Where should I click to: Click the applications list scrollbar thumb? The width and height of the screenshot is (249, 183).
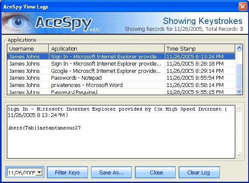(x=239, y=75)
